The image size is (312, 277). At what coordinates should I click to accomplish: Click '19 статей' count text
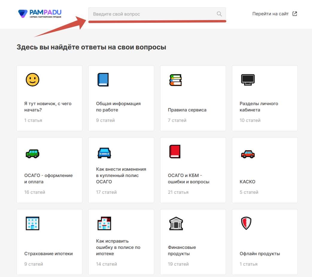tap(178, 264)
